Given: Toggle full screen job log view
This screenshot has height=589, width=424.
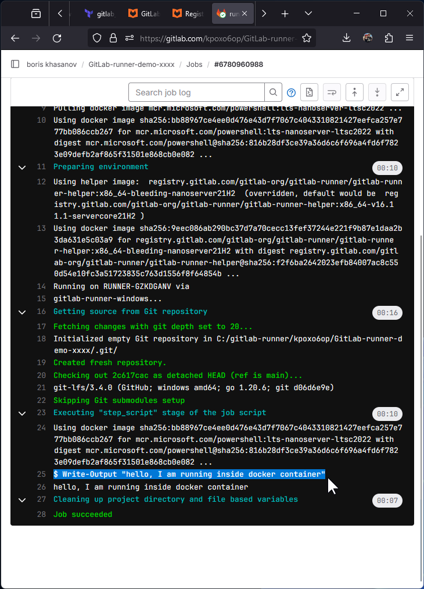Looking at the screenshot, I should click(400, 92).
